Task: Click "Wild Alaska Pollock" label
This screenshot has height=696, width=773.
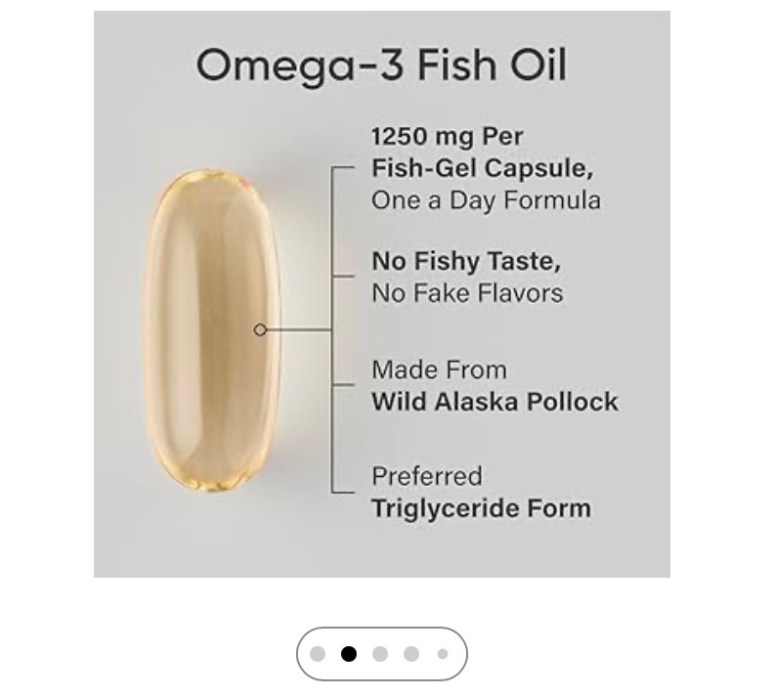Action: click(494, 402)
